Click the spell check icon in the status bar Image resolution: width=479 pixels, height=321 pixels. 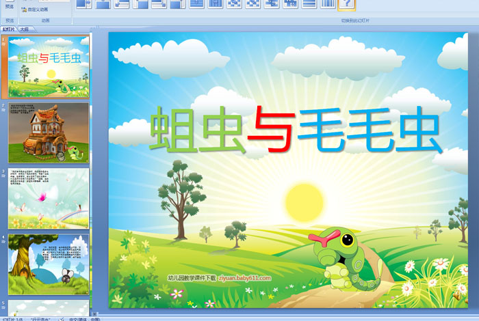62,319
